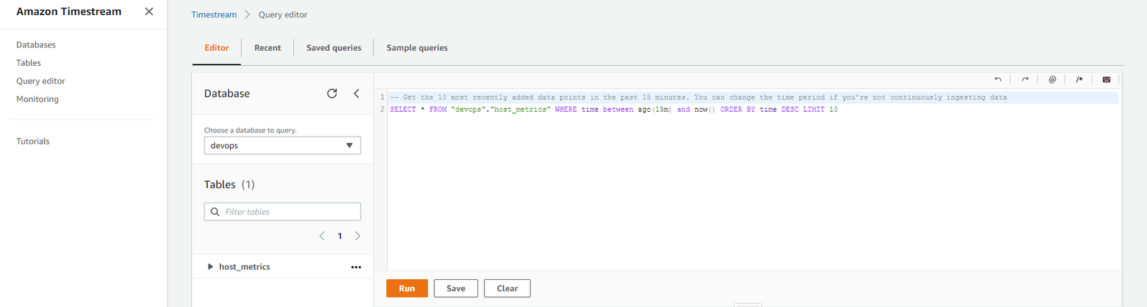The height and width of the screenshot is (307, 1147).
Task: Undo the last editor change
Action: point(998,79)
